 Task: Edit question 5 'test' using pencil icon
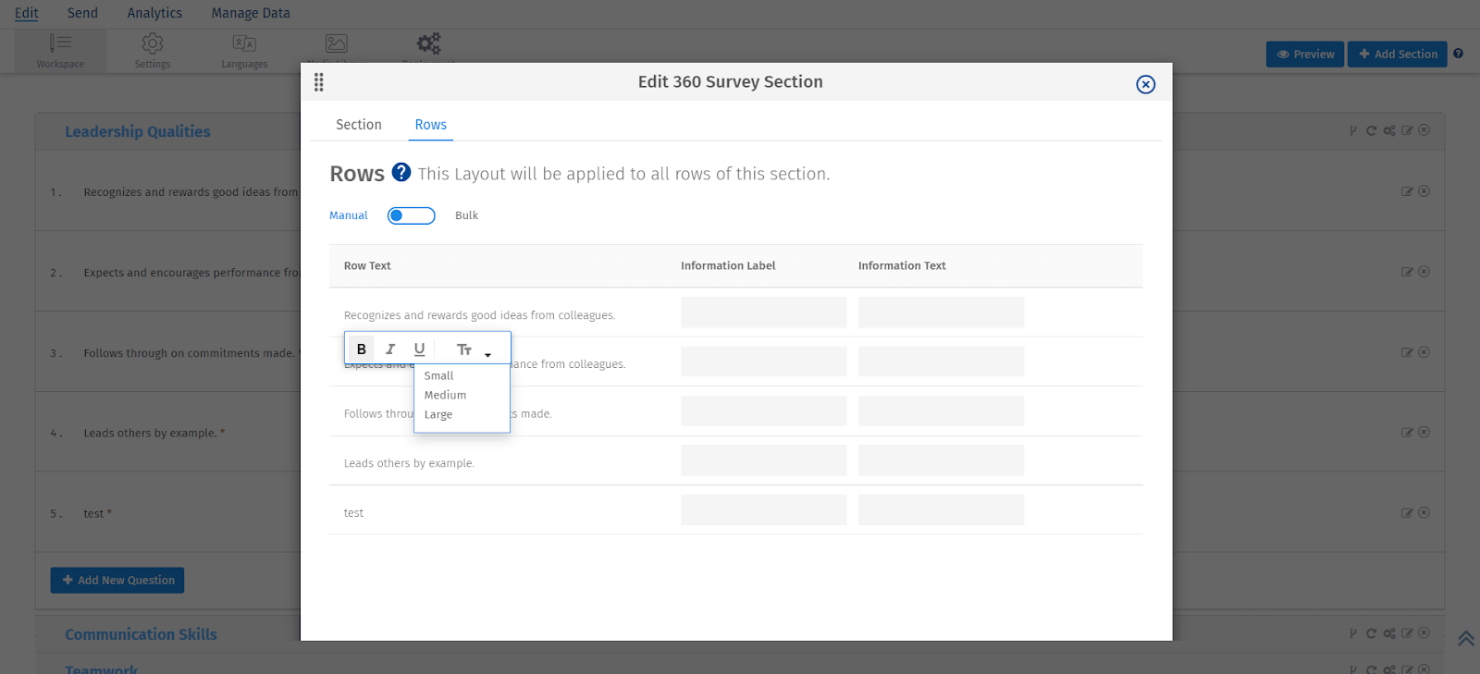click(1407, 512)
